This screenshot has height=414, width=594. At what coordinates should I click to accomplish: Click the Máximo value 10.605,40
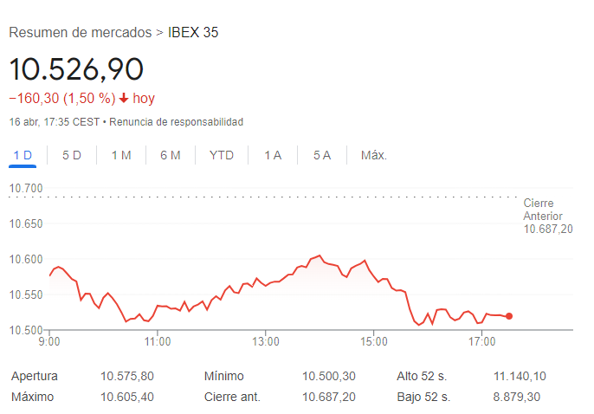[x=127, y=397]
